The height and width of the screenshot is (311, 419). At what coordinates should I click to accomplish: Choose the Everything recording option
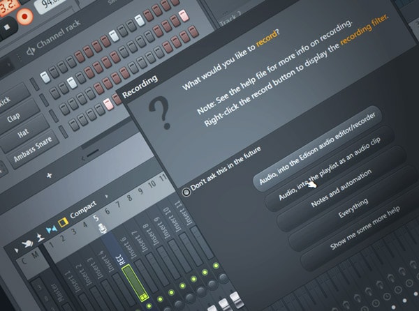[353, 208]
